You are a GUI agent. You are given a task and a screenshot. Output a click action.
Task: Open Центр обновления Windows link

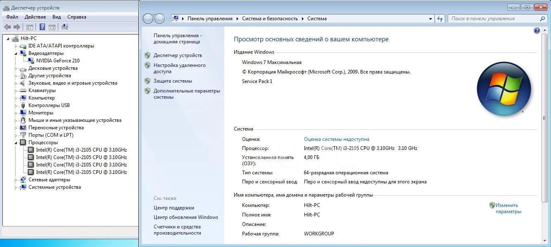point(186,217)
